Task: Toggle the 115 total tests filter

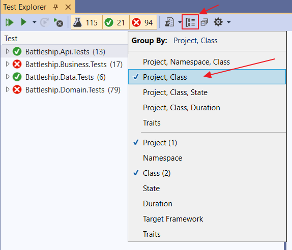Action: click(86, 22)
